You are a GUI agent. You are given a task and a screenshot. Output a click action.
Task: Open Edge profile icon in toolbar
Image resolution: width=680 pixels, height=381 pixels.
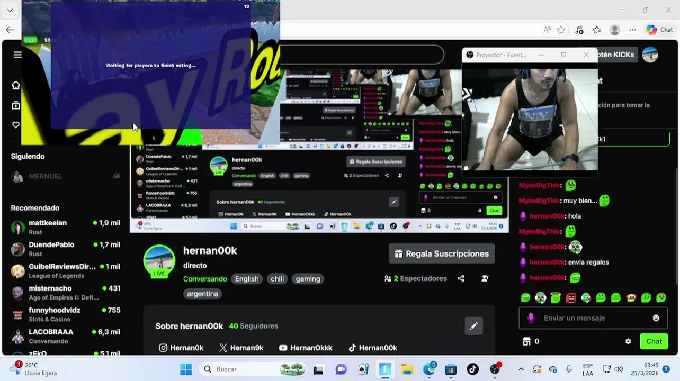(x=615, y=30)
